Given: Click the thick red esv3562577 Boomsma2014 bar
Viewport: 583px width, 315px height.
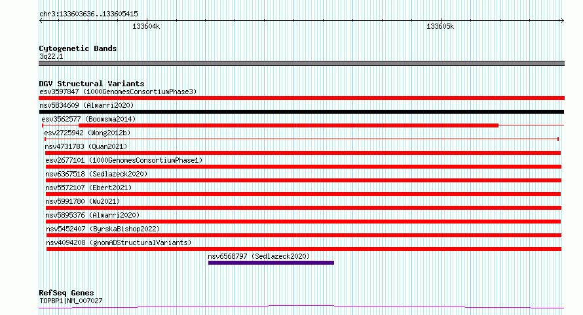Looking at the screenshot, I should coord(288,125).
